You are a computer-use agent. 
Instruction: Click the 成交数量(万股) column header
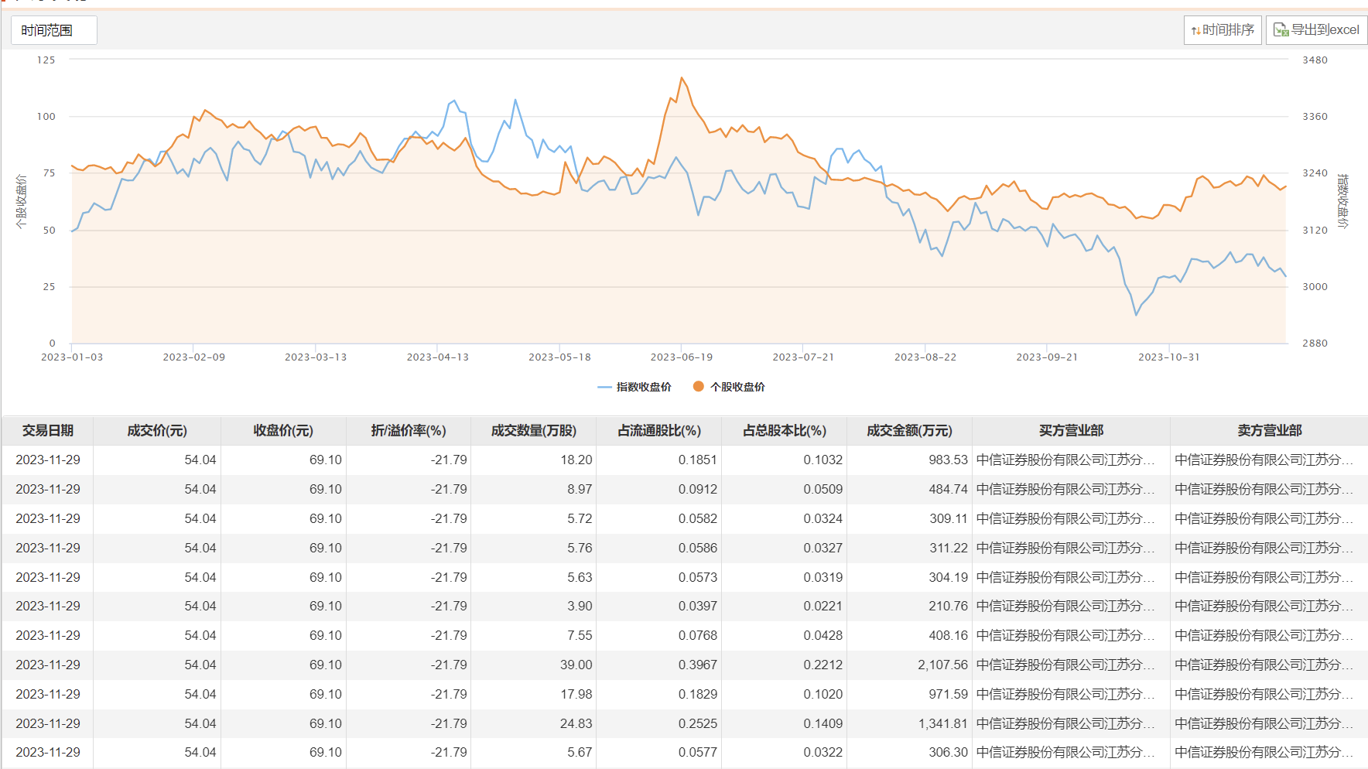click(534, 431)
